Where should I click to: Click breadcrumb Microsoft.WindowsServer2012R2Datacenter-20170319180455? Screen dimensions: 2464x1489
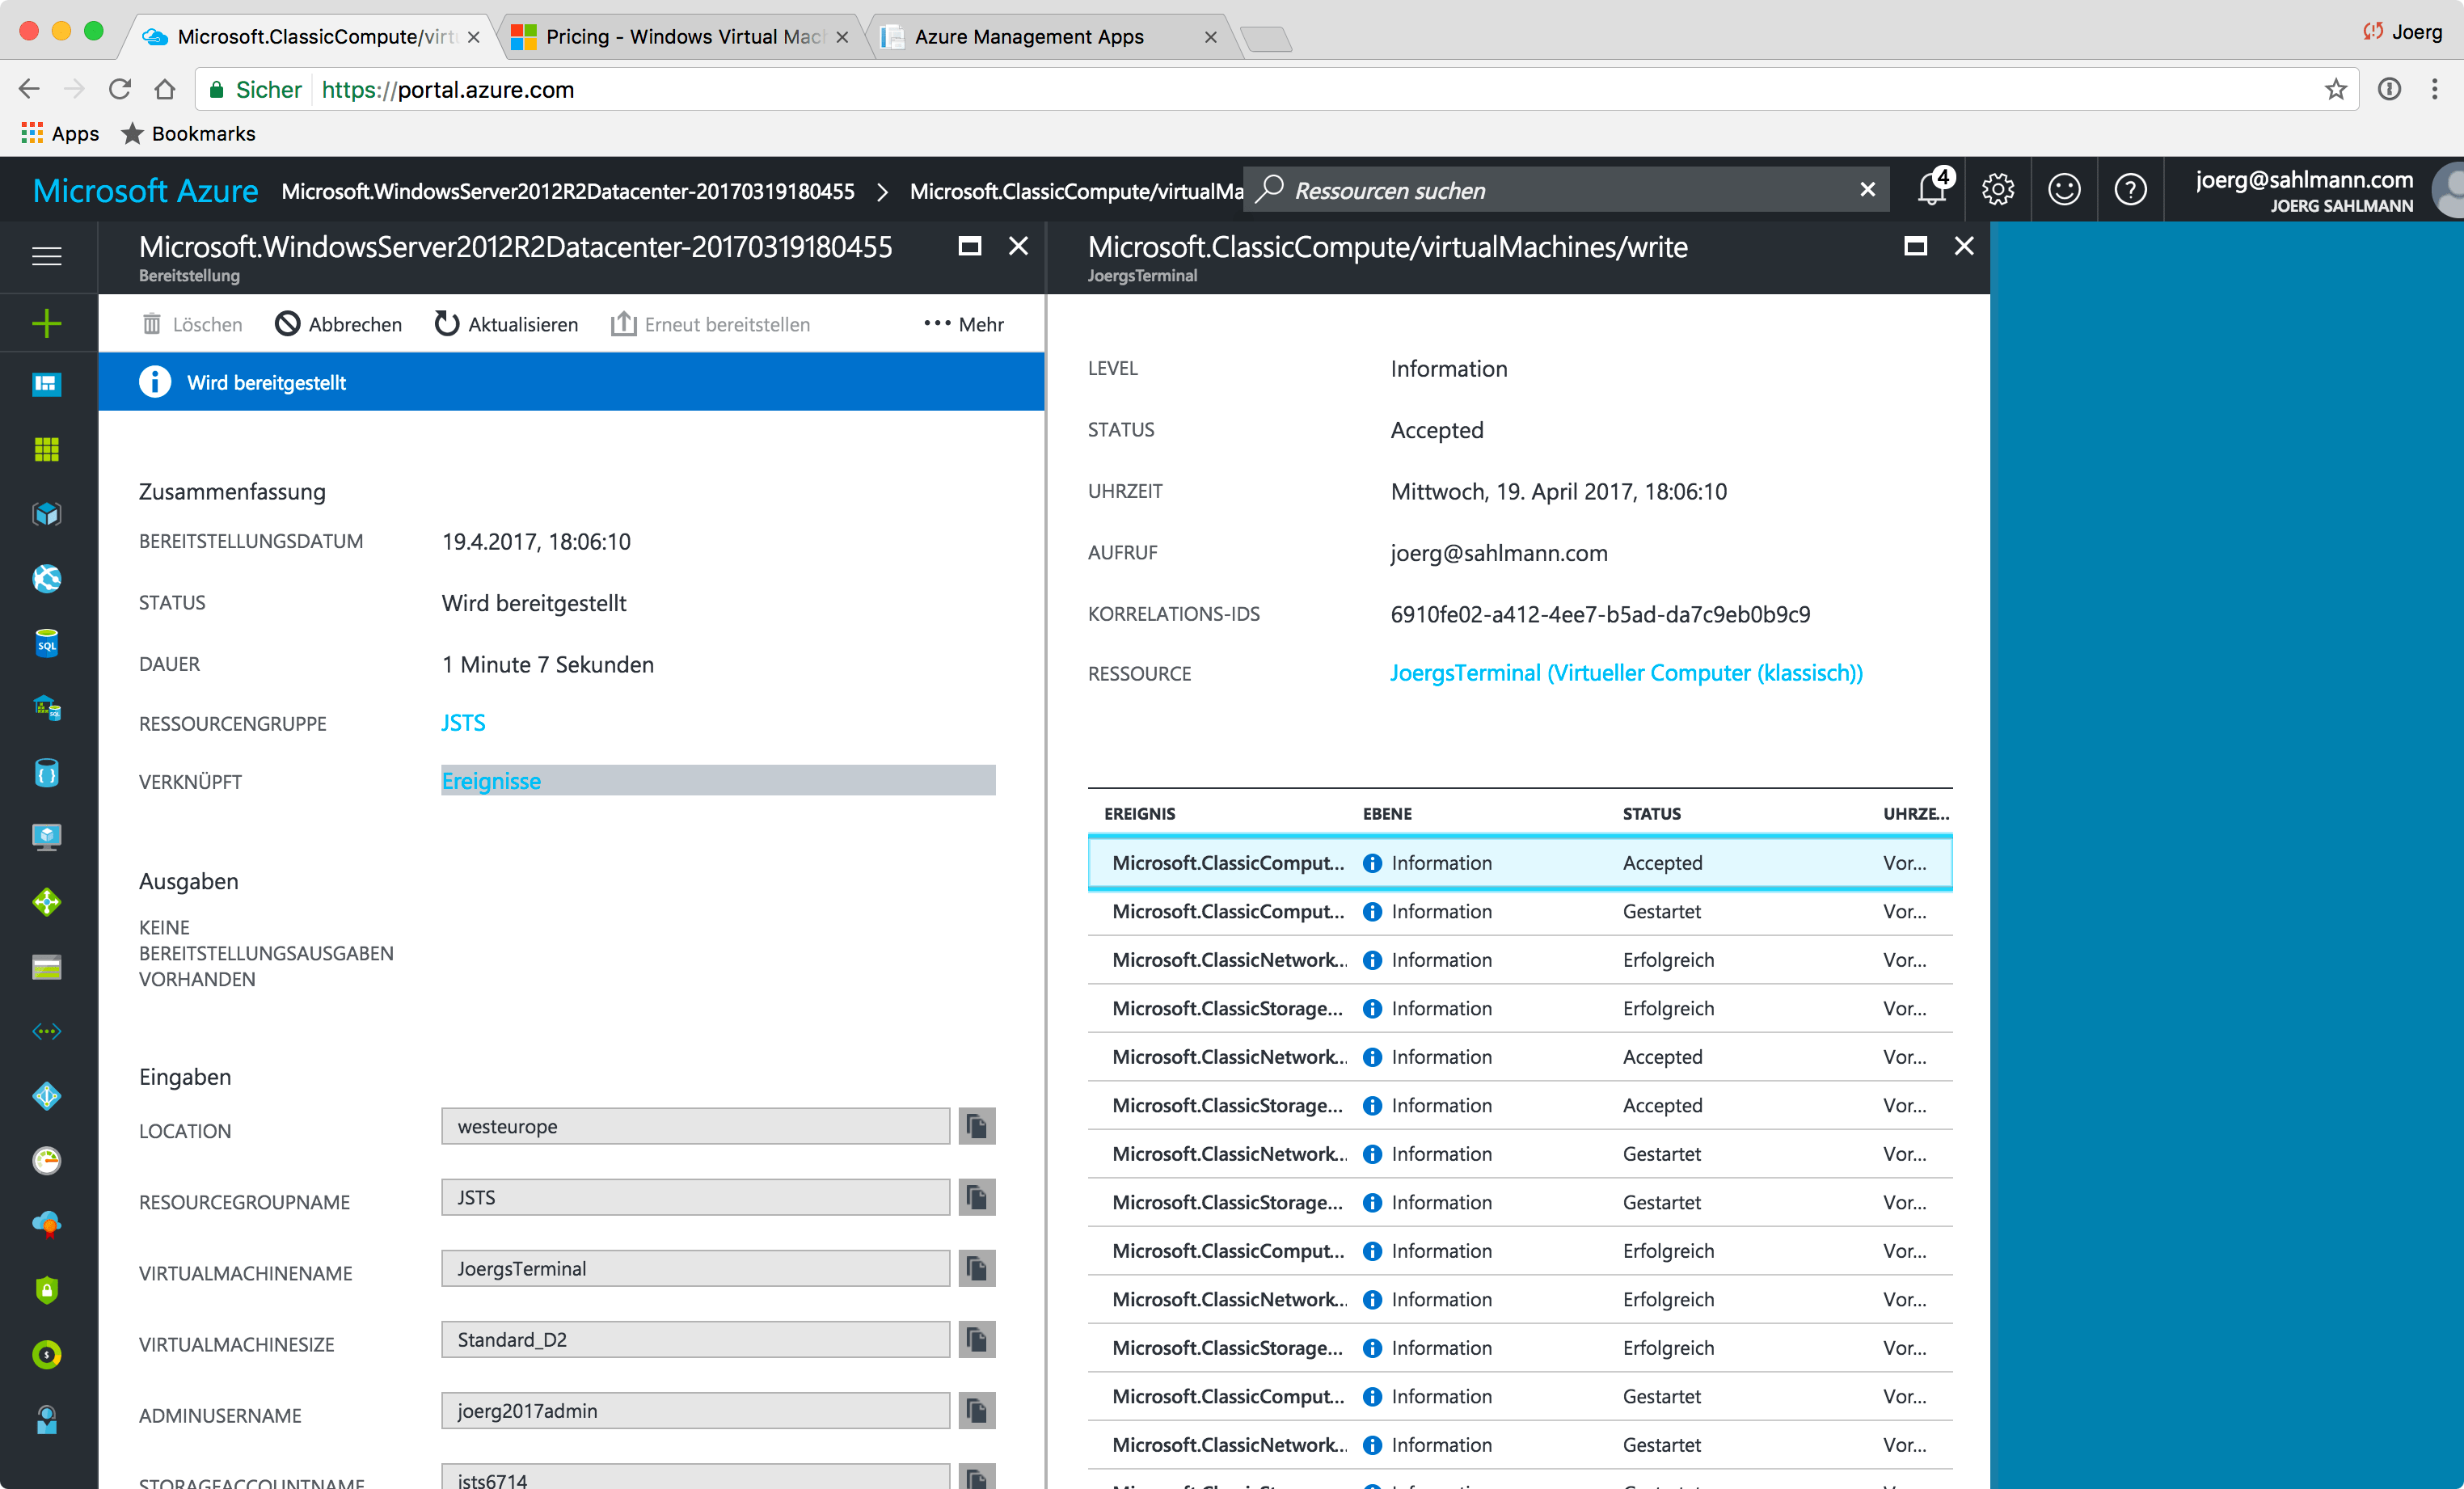pyautogui.click(x=568, y=191)
